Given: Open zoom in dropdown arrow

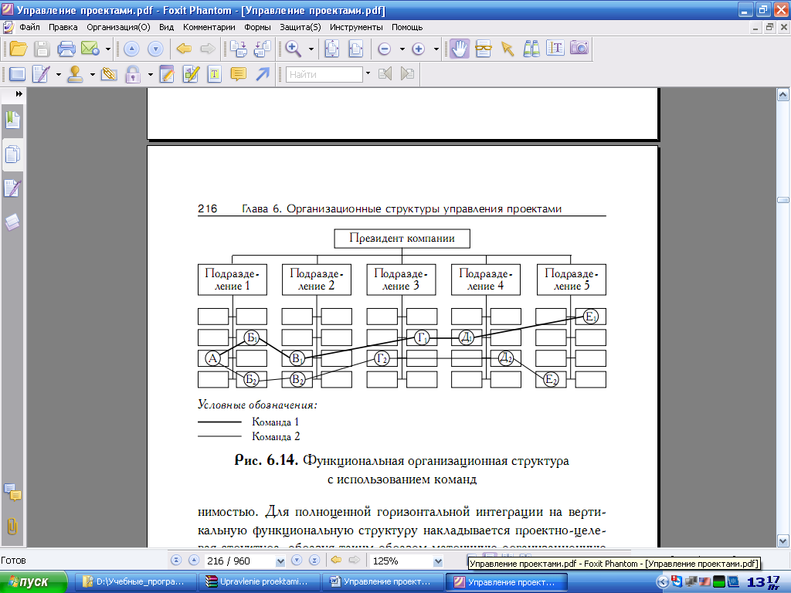Looking at the screenshot, I should pyautogui.click(x=436, y=49).
